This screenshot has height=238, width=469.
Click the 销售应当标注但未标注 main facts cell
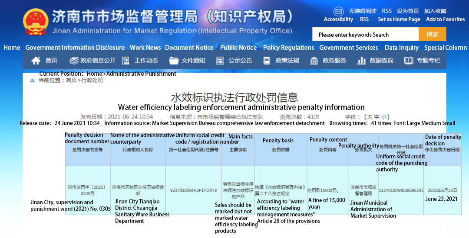click(238, 190)
